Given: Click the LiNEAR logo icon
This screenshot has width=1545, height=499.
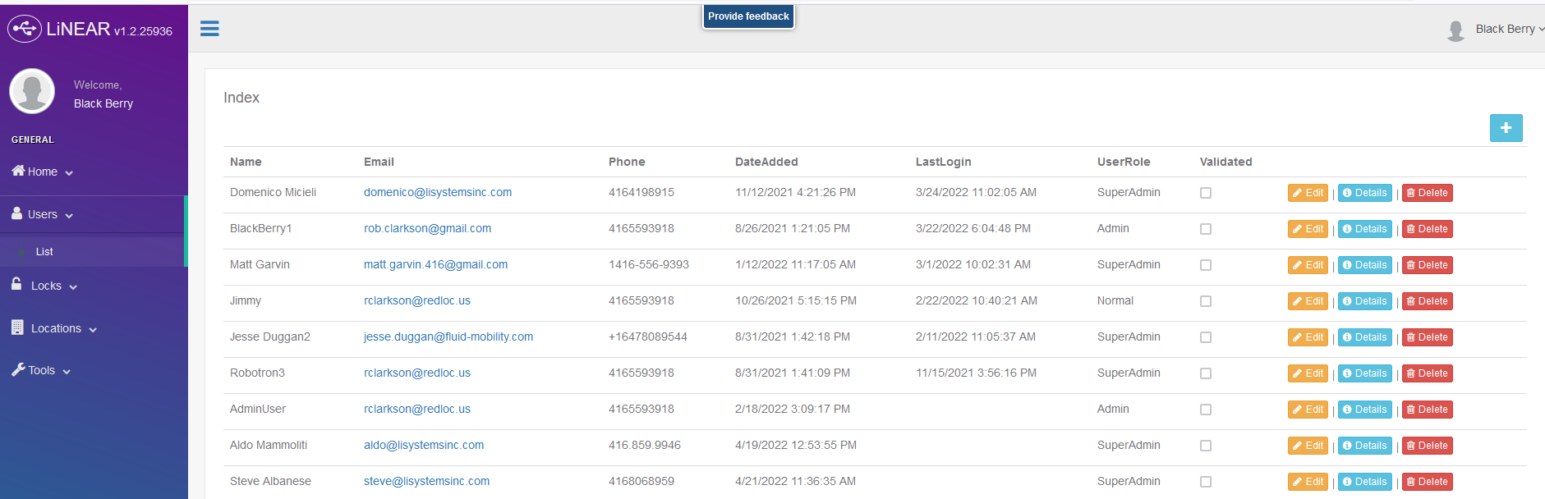Looking at the screenshot, I should click(25, 29).
